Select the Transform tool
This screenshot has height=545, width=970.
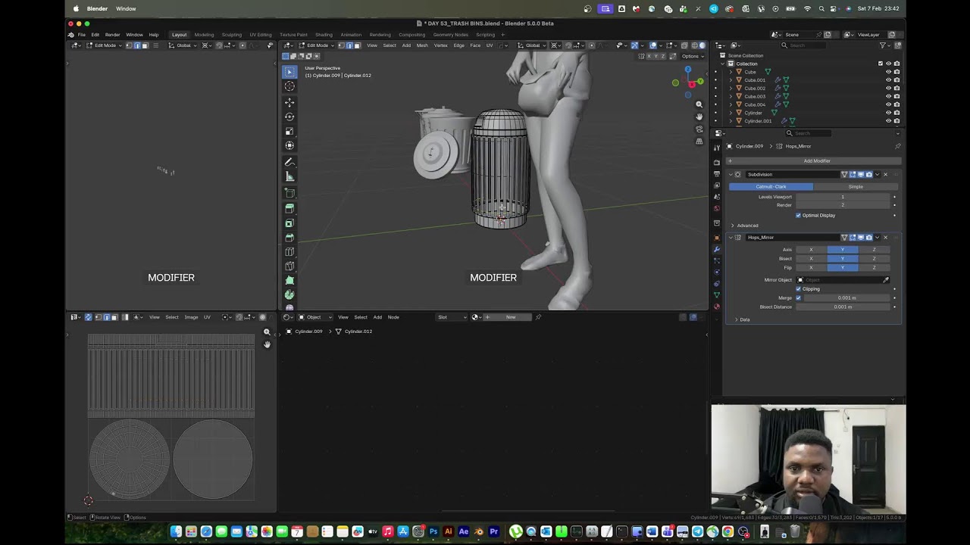289,145
